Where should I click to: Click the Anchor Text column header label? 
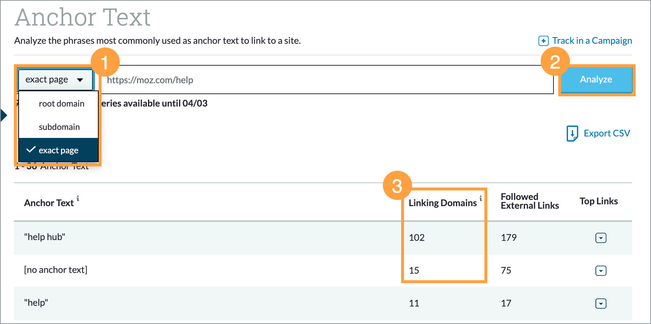49,203
